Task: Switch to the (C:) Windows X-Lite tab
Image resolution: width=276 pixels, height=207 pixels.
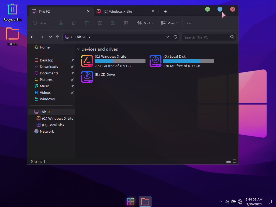Action: [x=126, y=11]
